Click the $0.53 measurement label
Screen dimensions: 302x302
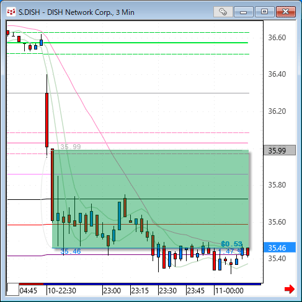(x=231, y=244)
